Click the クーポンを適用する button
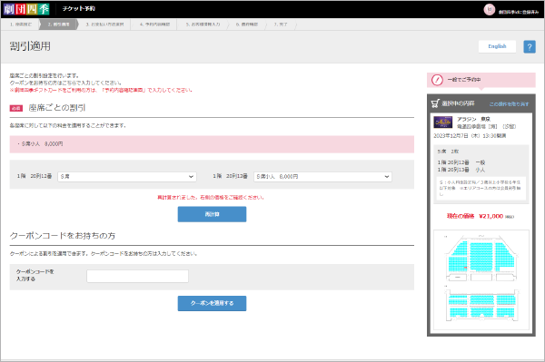This screenshot has height=362, width=545. point(212,303)
